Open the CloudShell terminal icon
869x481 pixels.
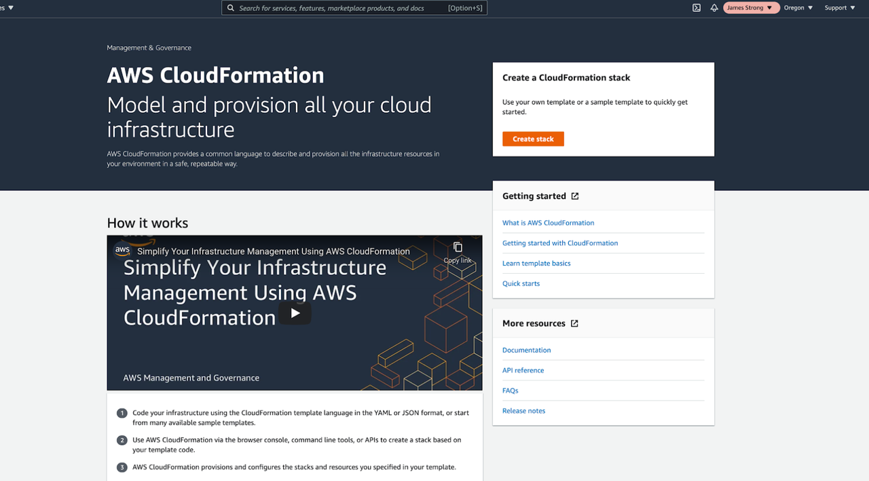pos(696,7)
